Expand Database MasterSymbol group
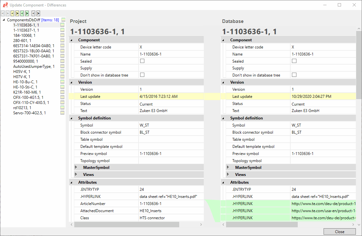 pos(228,167)
